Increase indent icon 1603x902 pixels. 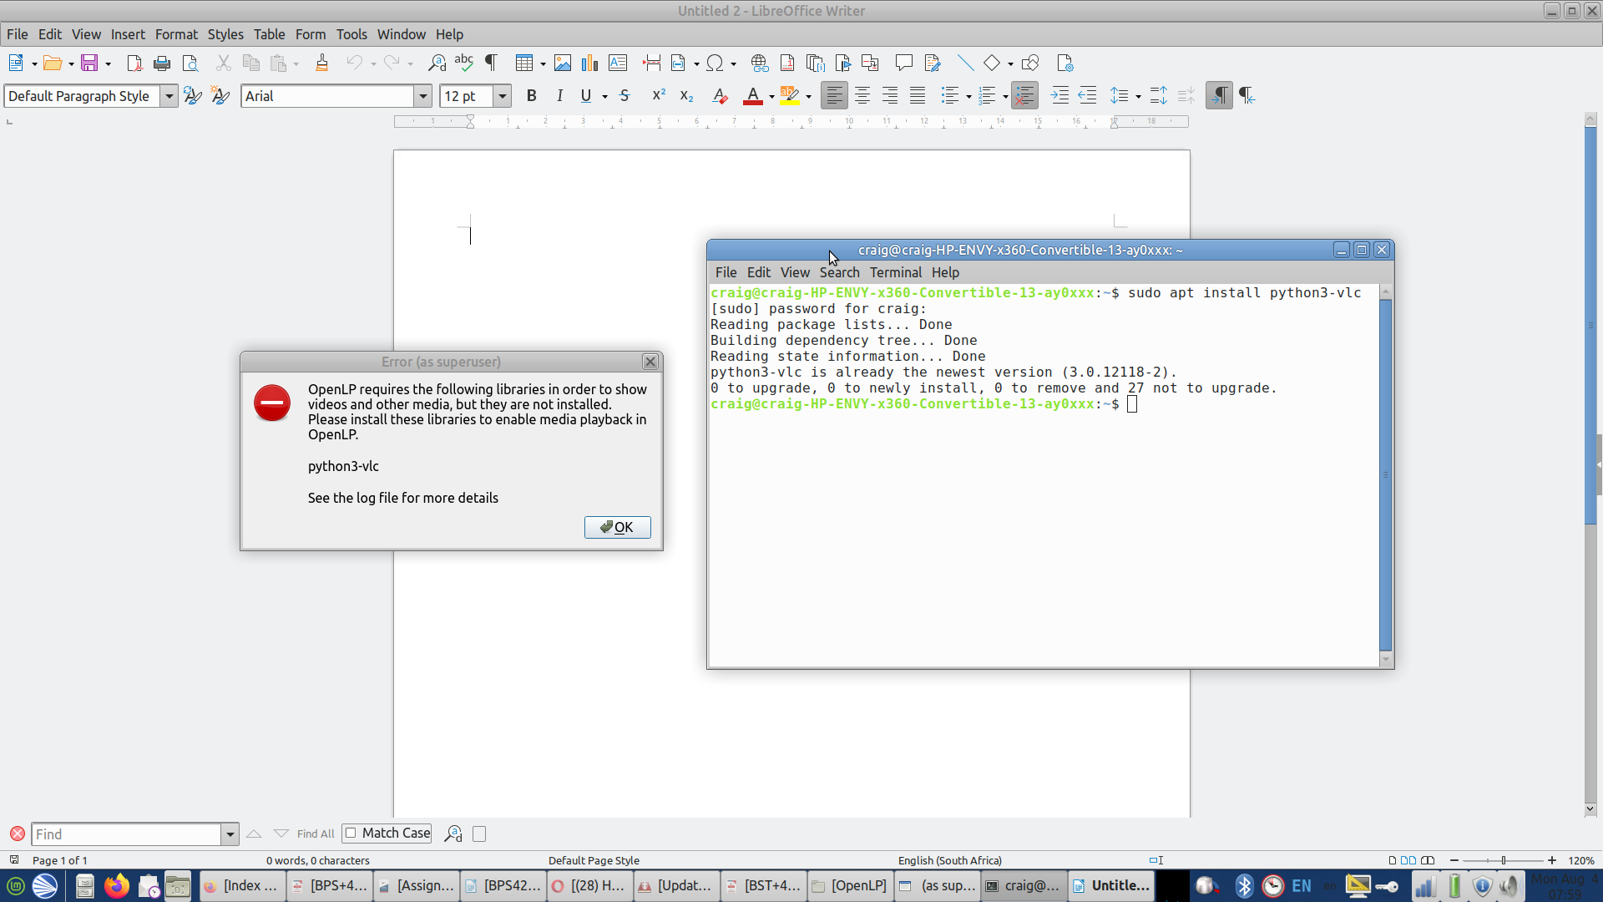coord(1059,96)
